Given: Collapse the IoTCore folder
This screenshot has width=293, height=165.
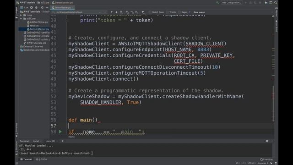Looking at the screenshot, I should pyautogui.click(x=21, y=19).
